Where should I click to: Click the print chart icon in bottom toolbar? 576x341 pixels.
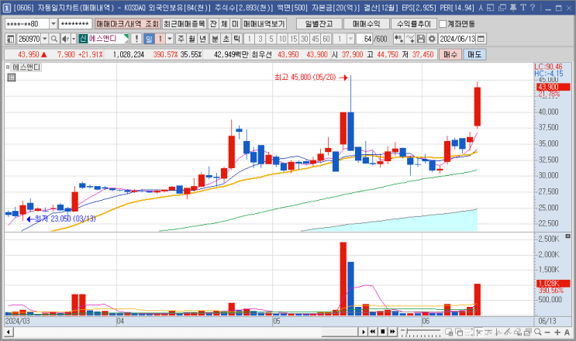[x=527, y=332]
